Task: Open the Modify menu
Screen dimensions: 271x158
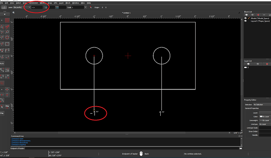Action: pyautogui.click(x=43, y=2)
